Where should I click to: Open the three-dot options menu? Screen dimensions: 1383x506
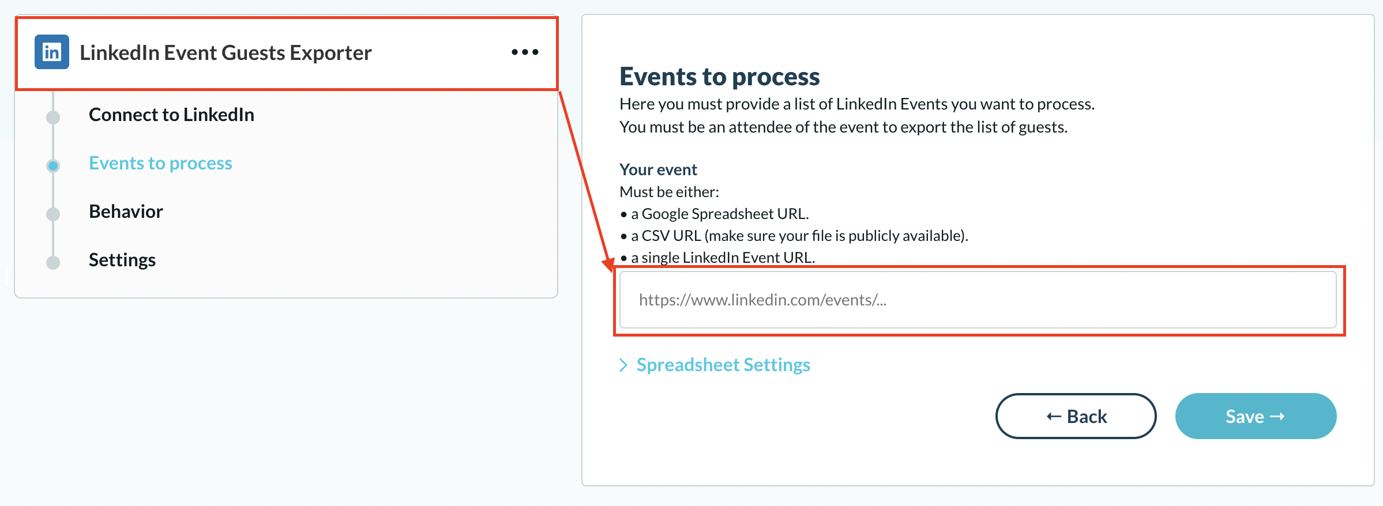525,52
